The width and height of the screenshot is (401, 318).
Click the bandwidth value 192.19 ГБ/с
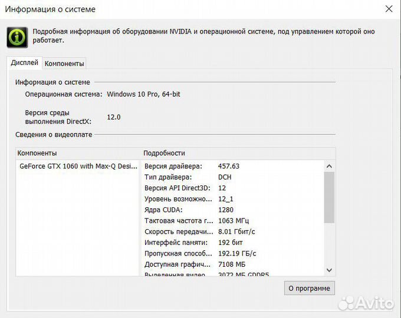tap(237, 254)
